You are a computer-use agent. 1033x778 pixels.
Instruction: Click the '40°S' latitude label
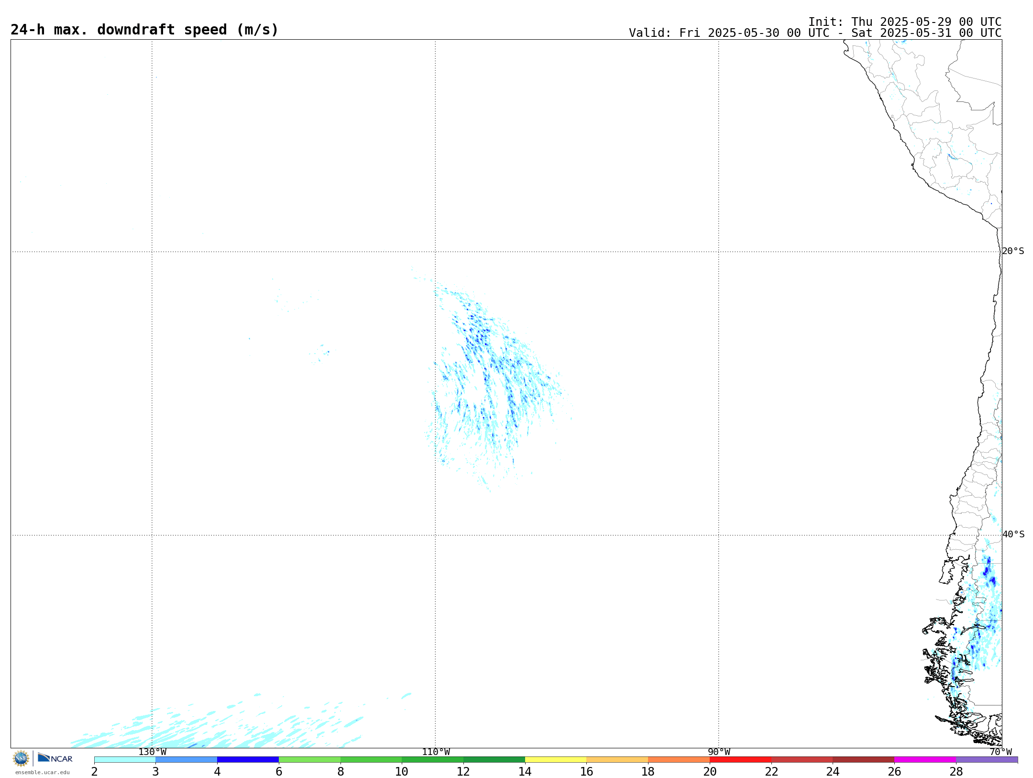1013,534
